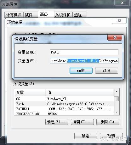Click the 编辑(I) button below the list
The width and height of the screenshot is (131, 145).
point(82,122)
